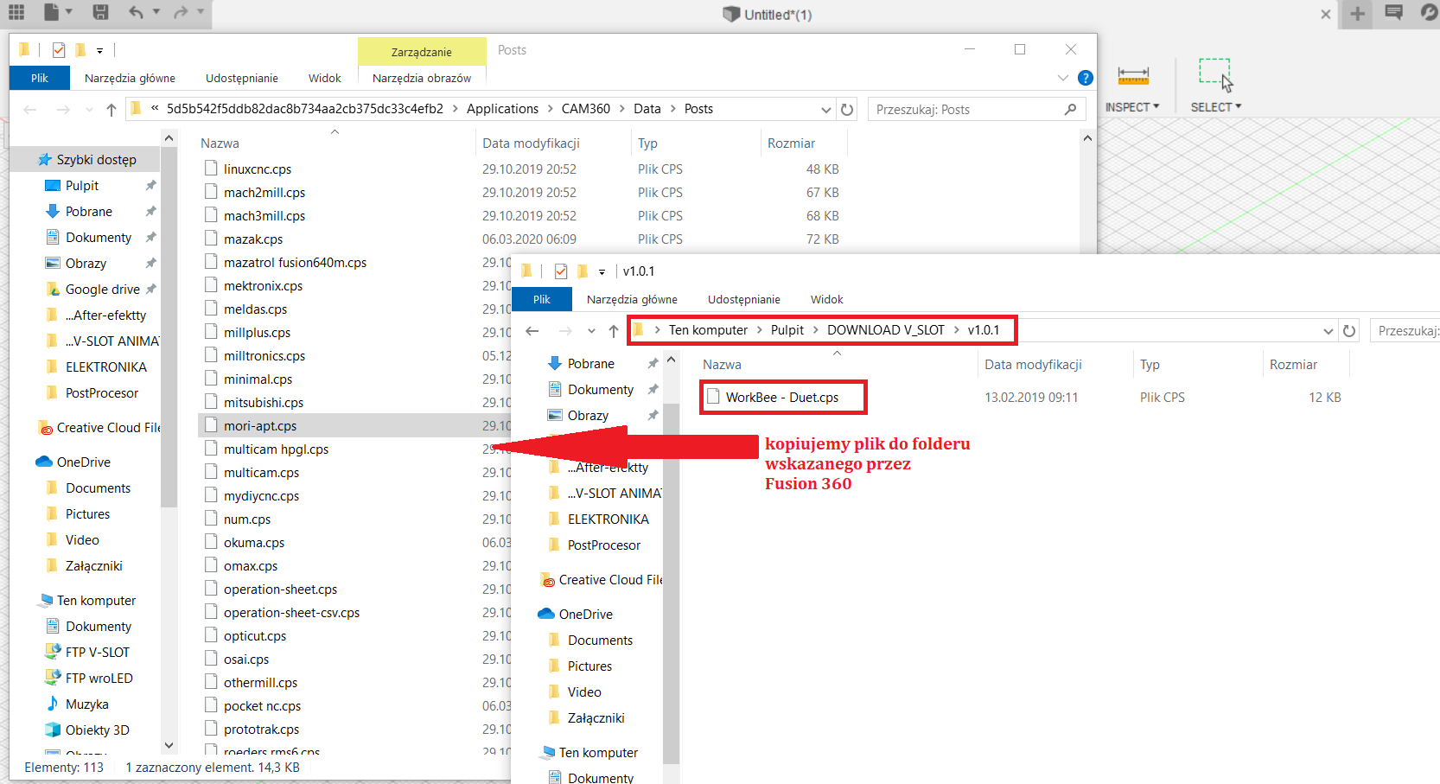Open the Plik tab in Posts window
Screen dimensions: 1440x784
[x=40, y=78]
